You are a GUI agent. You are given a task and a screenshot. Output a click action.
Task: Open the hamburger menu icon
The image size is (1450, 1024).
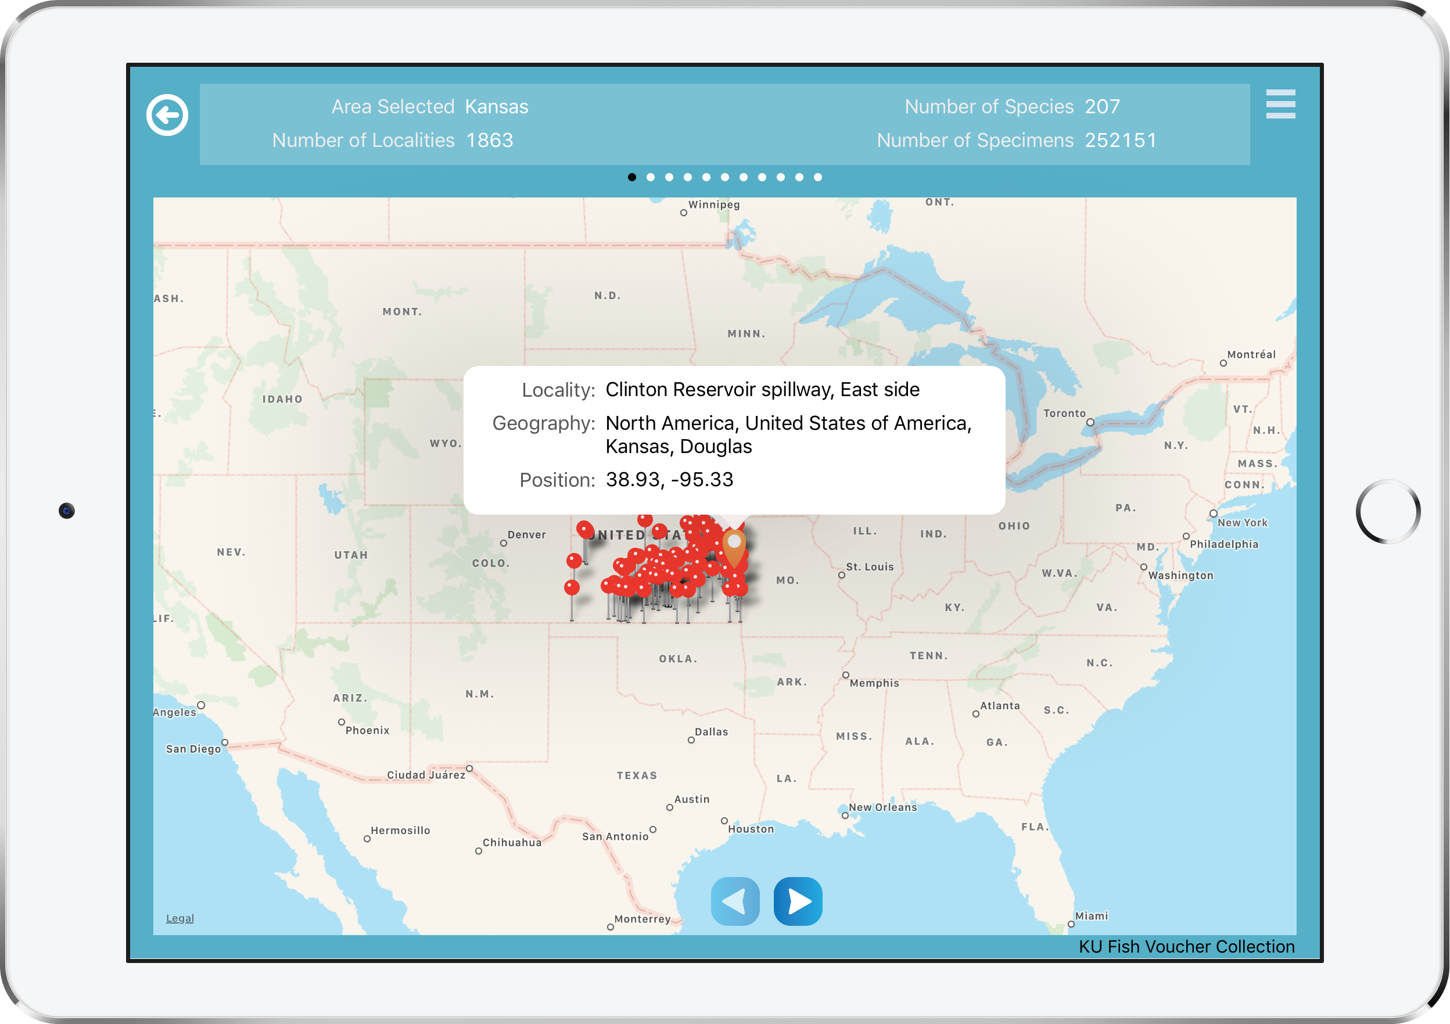1280,104
